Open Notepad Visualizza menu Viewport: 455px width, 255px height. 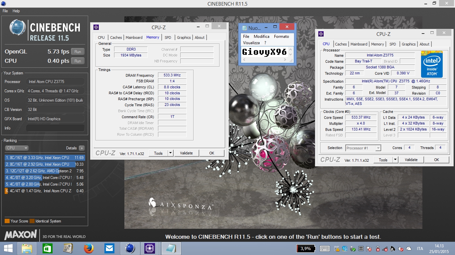pos(251,43)
